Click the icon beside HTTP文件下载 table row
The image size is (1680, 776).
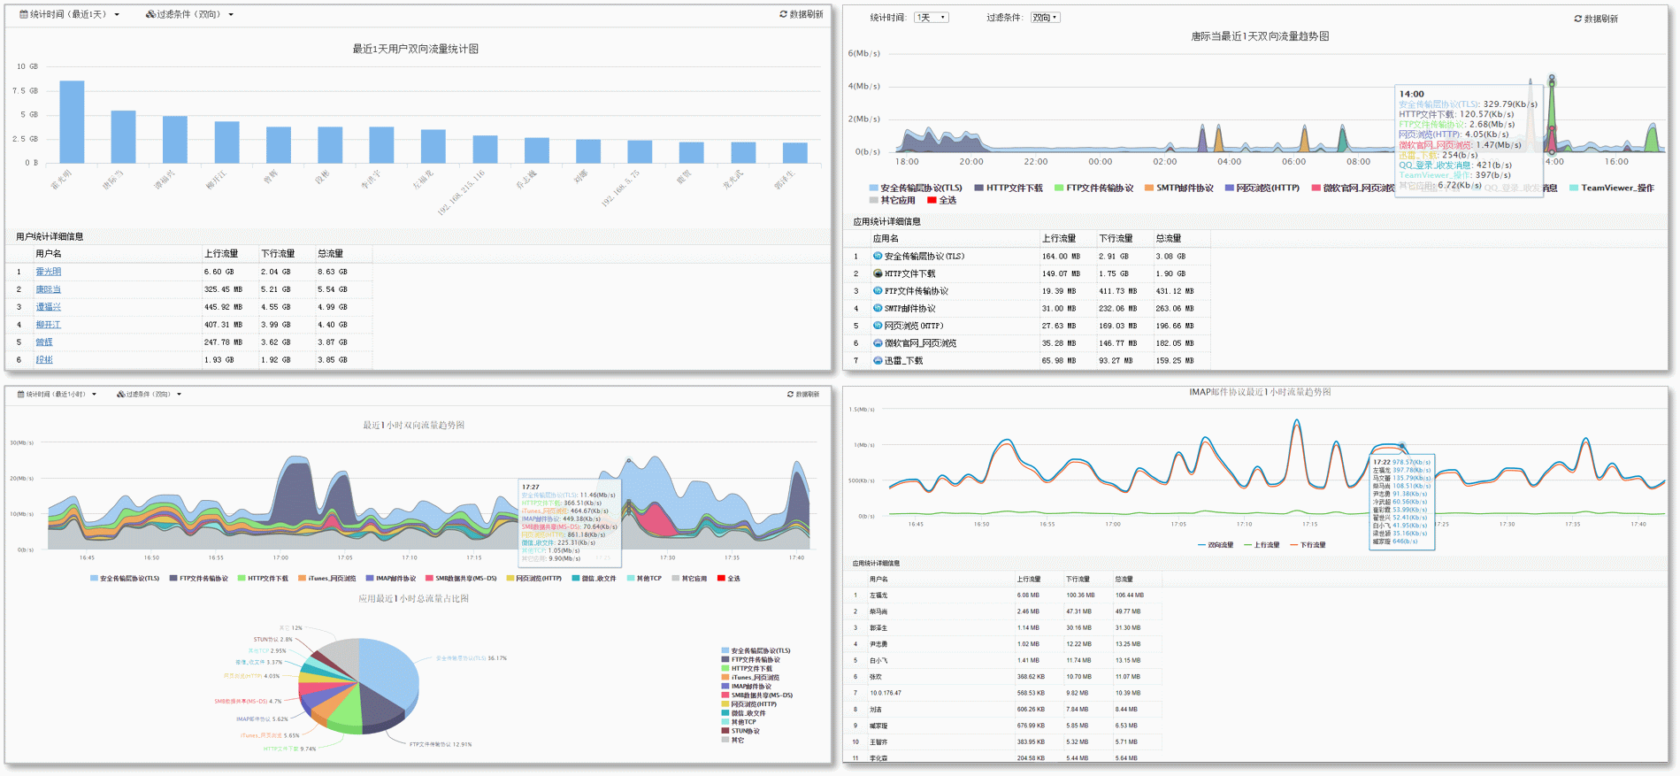coord(878,273)
